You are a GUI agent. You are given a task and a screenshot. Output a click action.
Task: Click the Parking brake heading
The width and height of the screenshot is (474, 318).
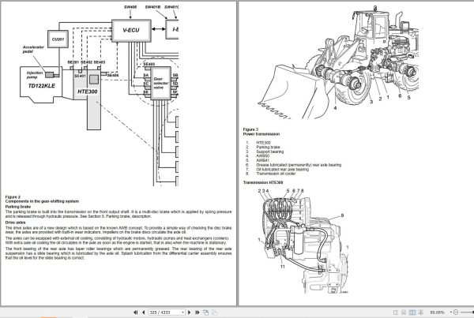click(18, 207)
